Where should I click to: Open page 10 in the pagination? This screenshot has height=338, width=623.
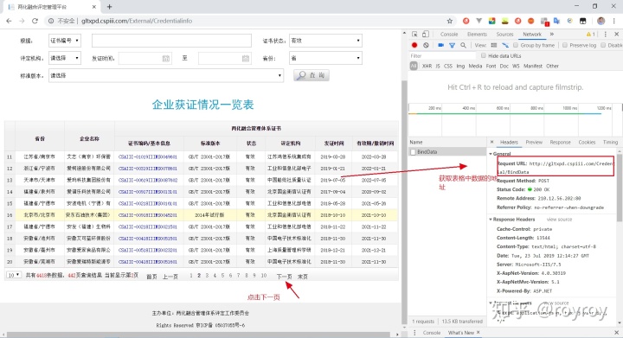pos(264,275)
